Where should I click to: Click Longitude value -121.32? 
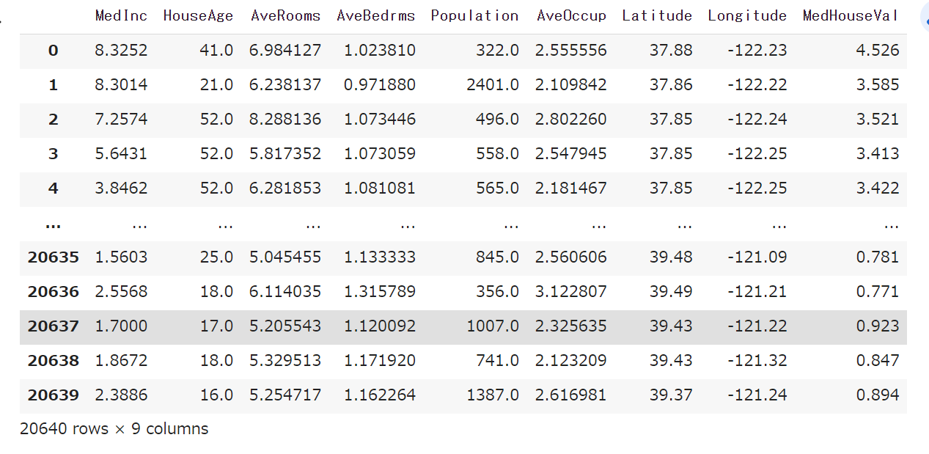[x=757, y=361]
